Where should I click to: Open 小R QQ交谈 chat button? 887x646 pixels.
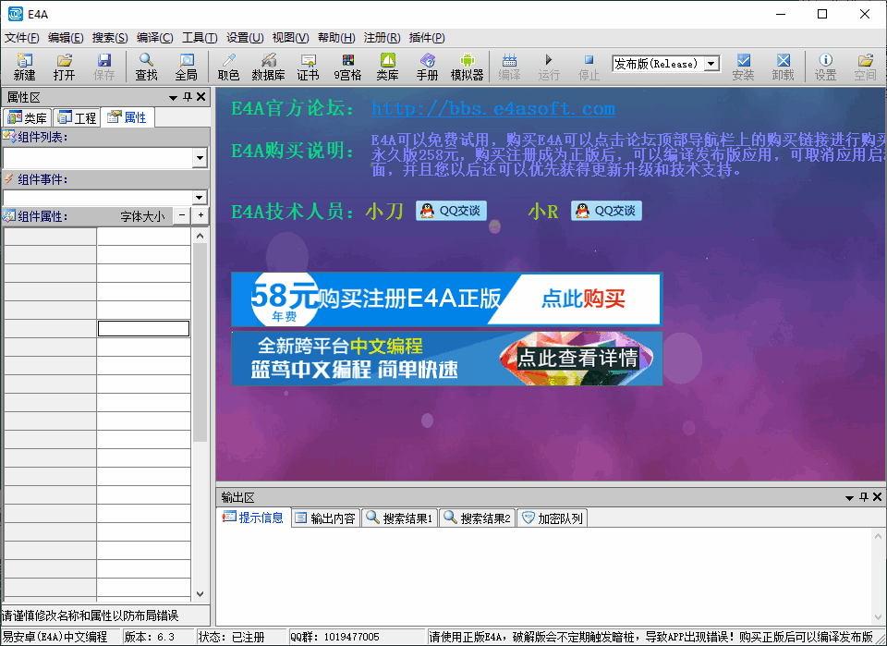pos(606,211)
